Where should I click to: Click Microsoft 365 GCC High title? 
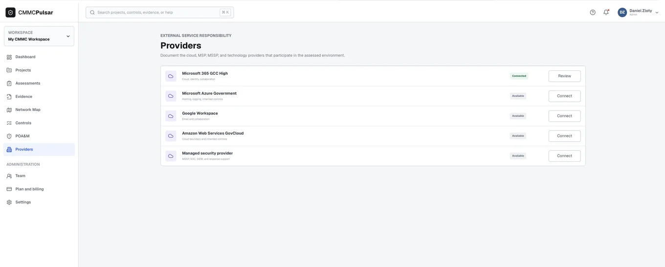(205, 73)
